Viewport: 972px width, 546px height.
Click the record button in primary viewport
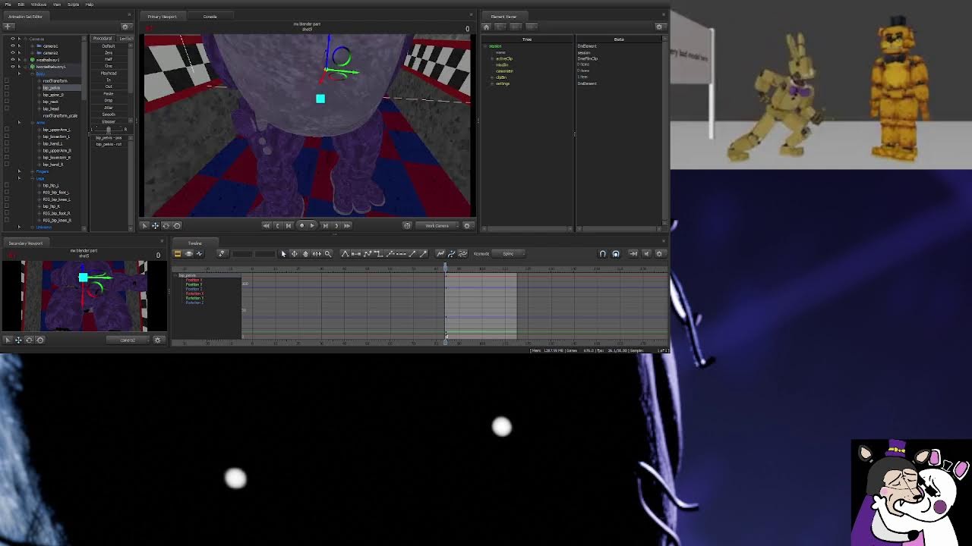[x=301, y=225]
